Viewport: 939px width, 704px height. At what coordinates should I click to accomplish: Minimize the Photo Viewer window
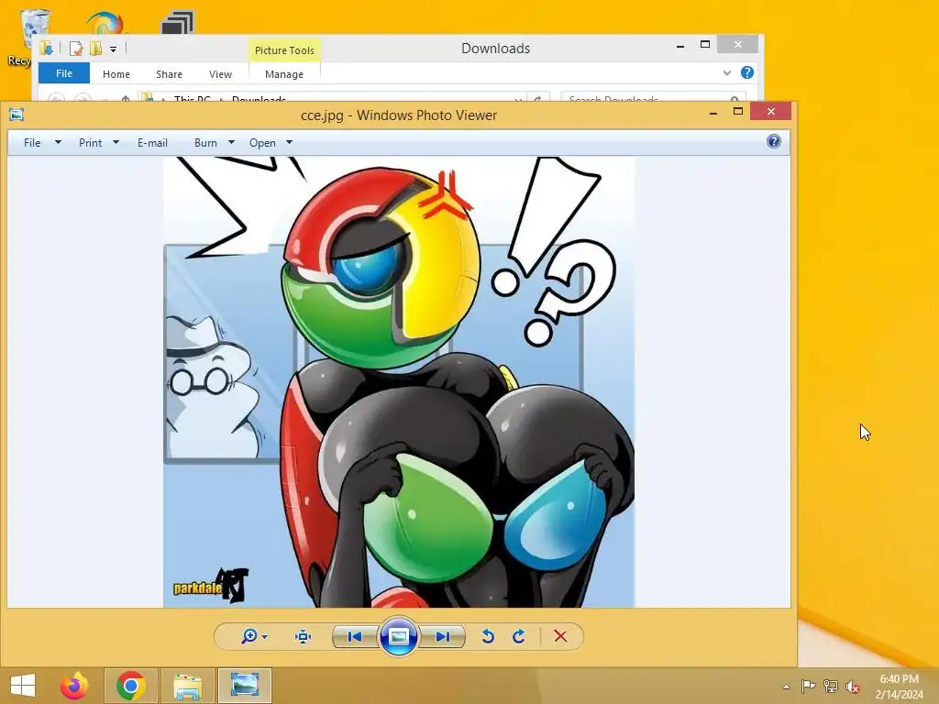(713, 112)
